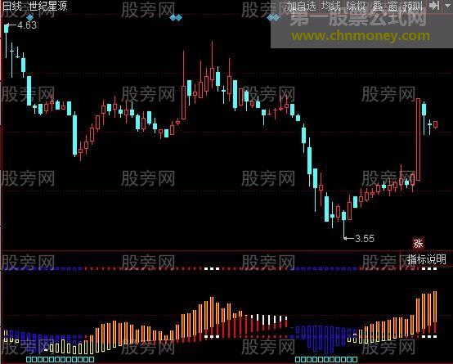Click the 窗 window count button
Viewport: 453px width, 364px height.
click(x=392, y=6)
